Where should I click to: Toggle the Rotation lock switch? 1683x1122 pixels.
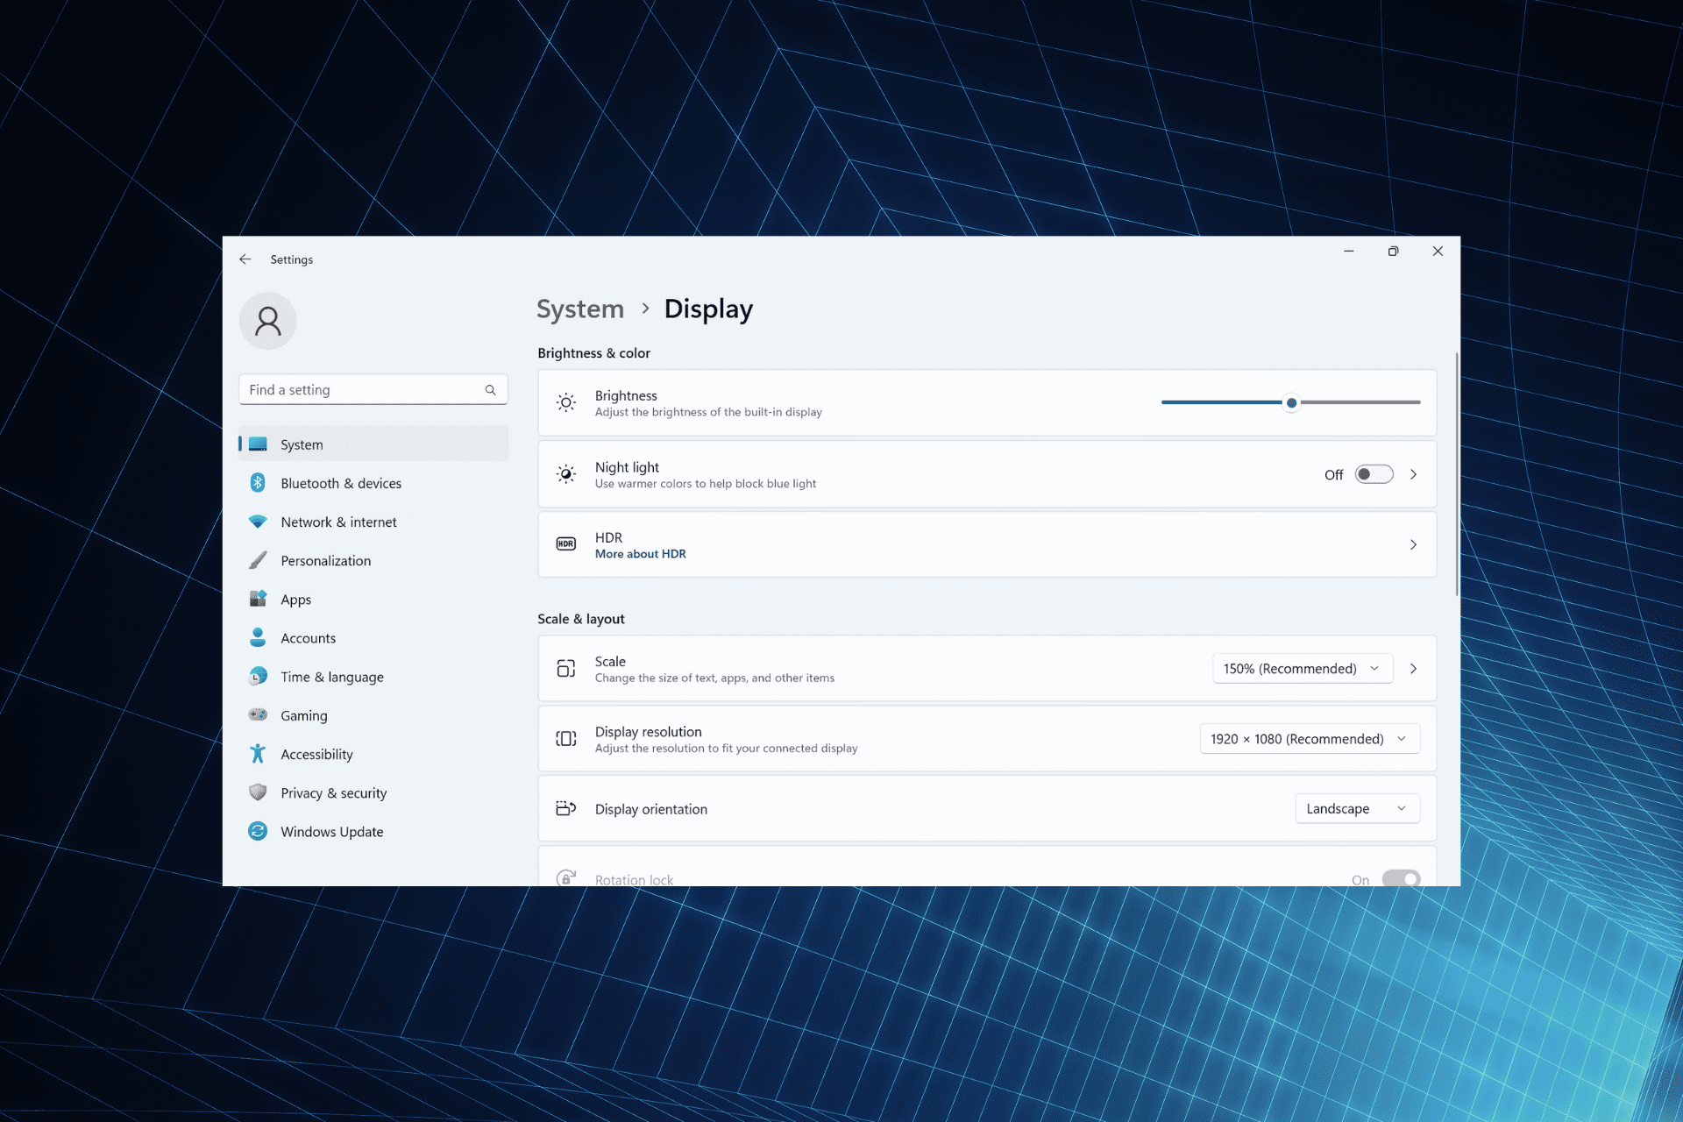[x=1400, y=878]
